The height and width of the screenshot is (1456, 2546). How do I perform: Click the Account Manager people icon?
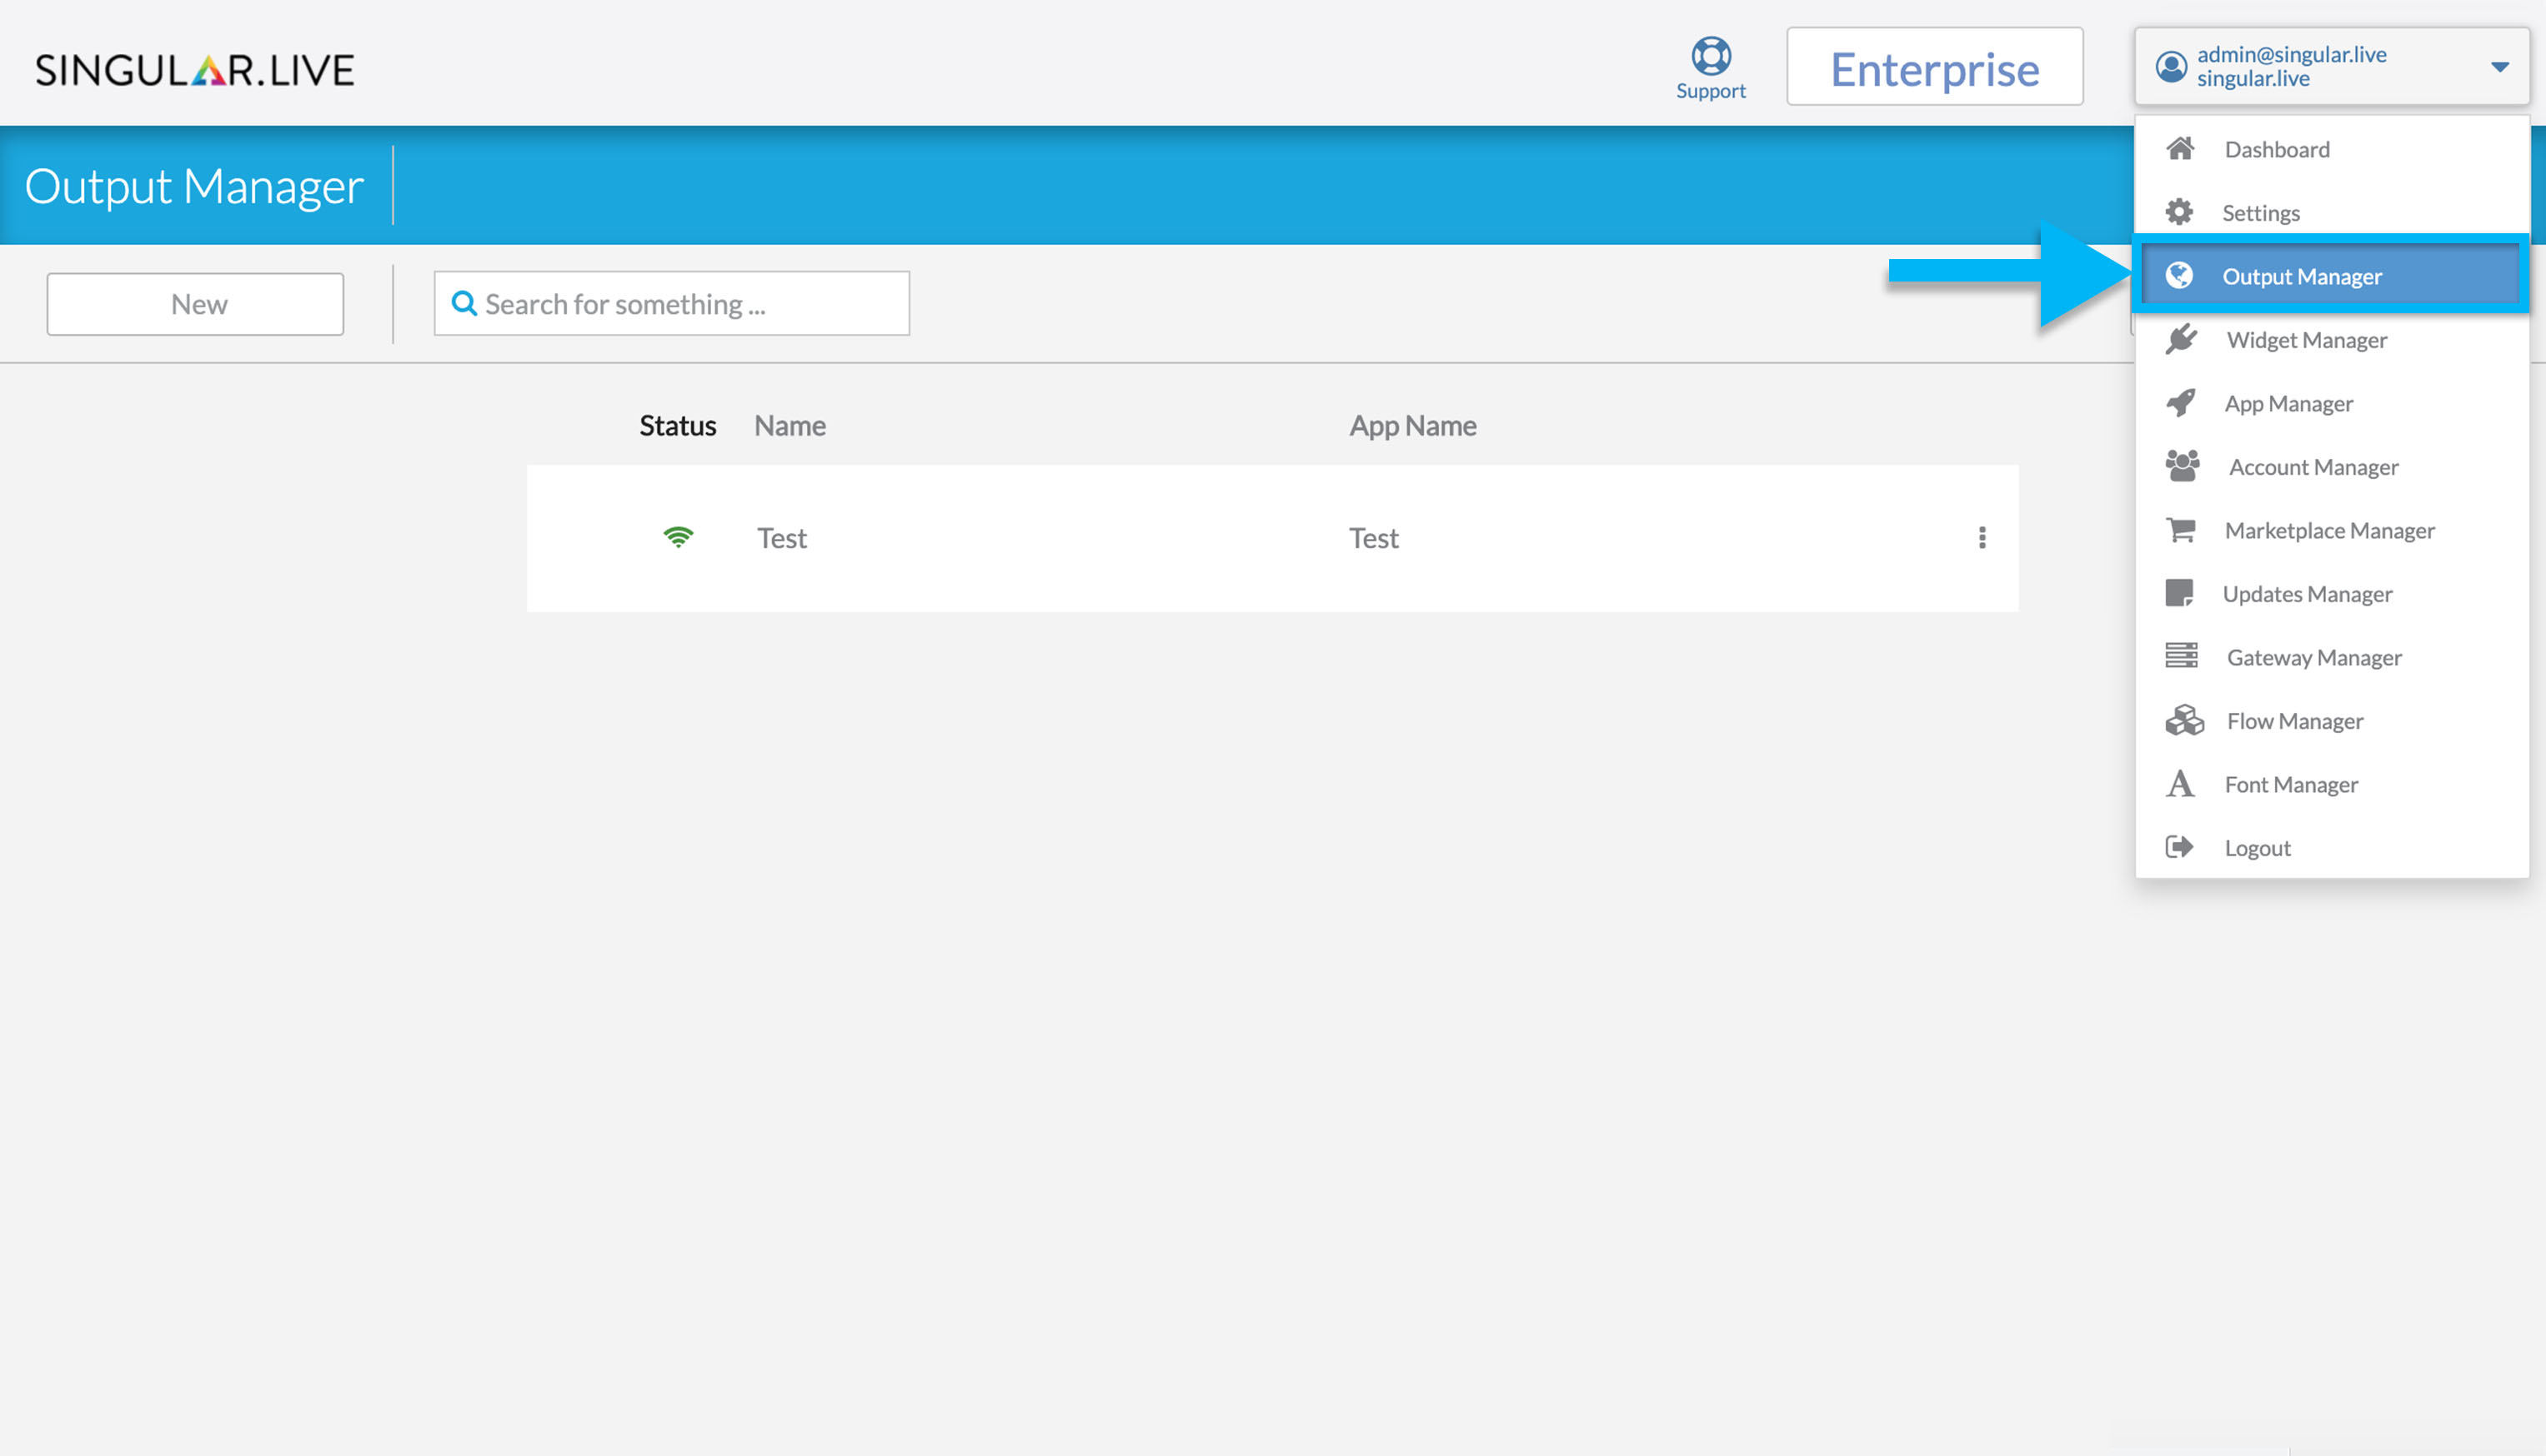(x=2182, y=466)
